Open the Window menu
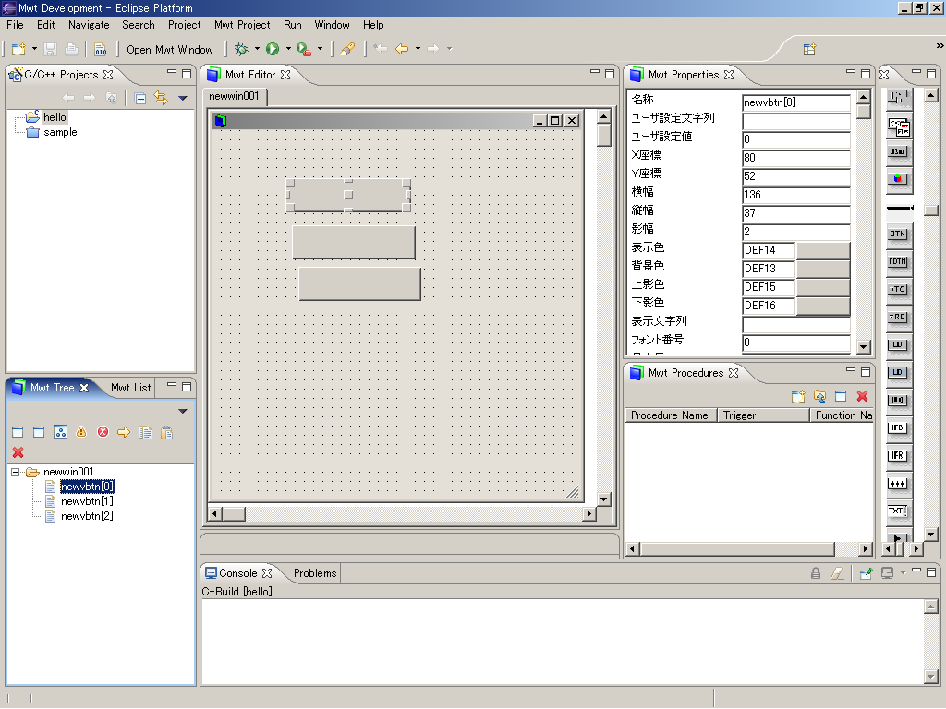This screenshot has height=709, width=946. (x=332, y=25)
